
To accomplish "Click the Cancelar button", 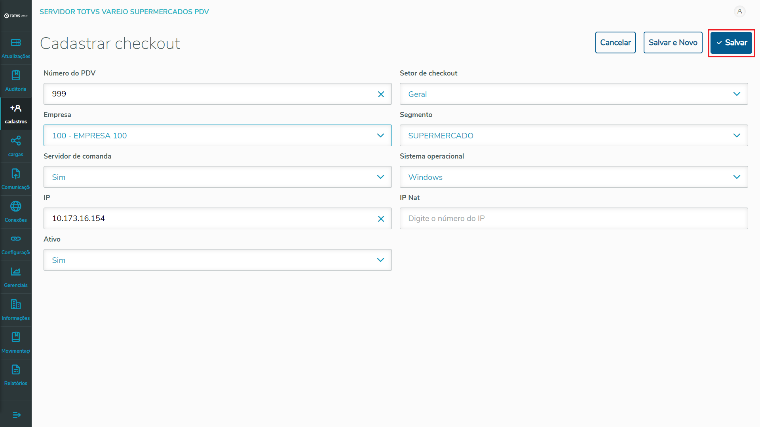I will pyautogui.click(x=615, y=43).
